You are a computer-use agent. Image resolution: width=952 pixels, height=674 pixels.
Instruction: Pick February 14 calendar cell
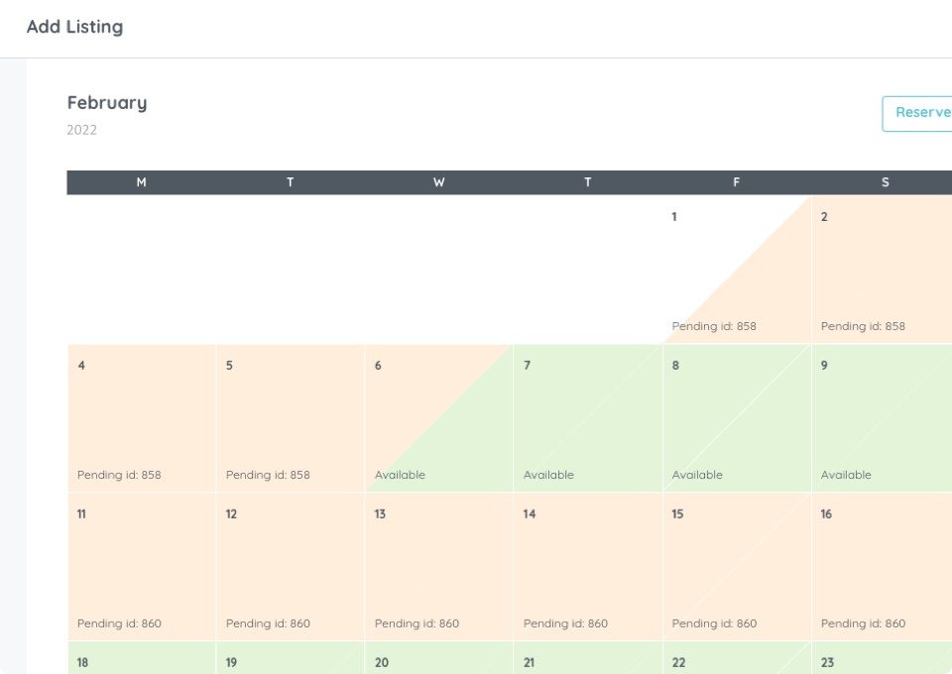click(588, 567)
